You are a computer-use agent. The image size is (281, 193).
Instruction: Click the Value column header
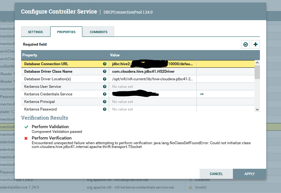tap(115, 55)
